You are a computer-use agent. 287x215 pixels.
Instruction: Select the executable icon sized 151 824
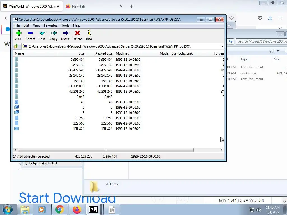(x=17, y=128)
